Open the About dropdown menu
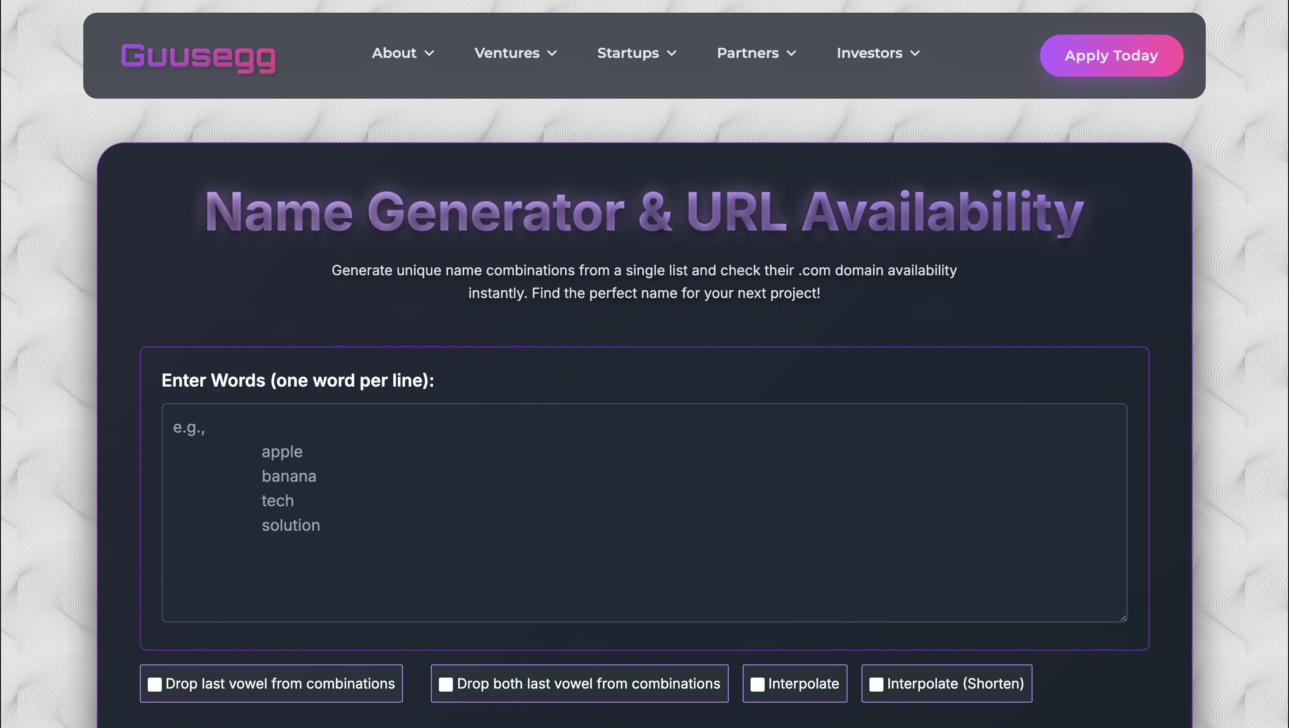The width and height of the screenshot is (1289, 728). [394, 53]
